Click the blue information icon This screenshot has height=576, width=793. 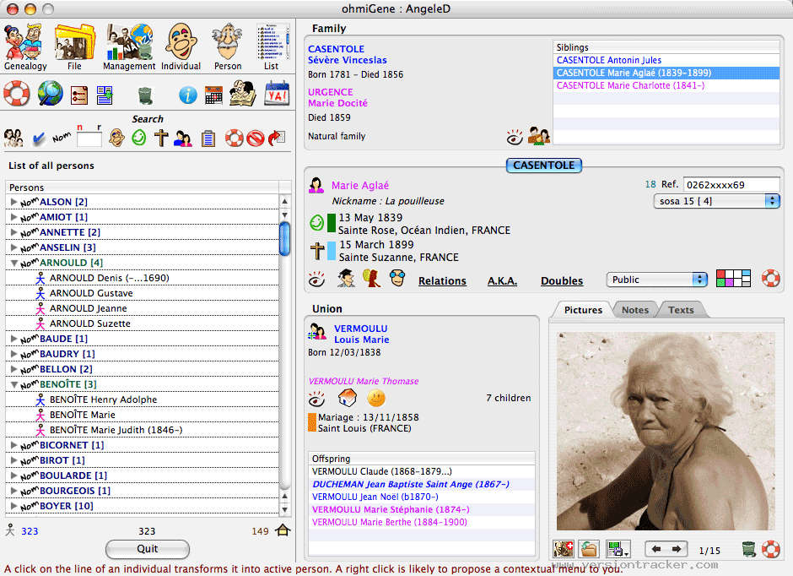[187, 95]
